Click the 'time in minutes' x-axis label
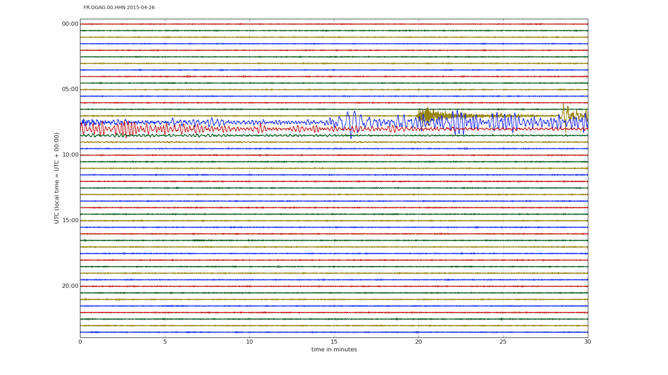The width and height of the screenshot is (668, 375). (334, 349)
